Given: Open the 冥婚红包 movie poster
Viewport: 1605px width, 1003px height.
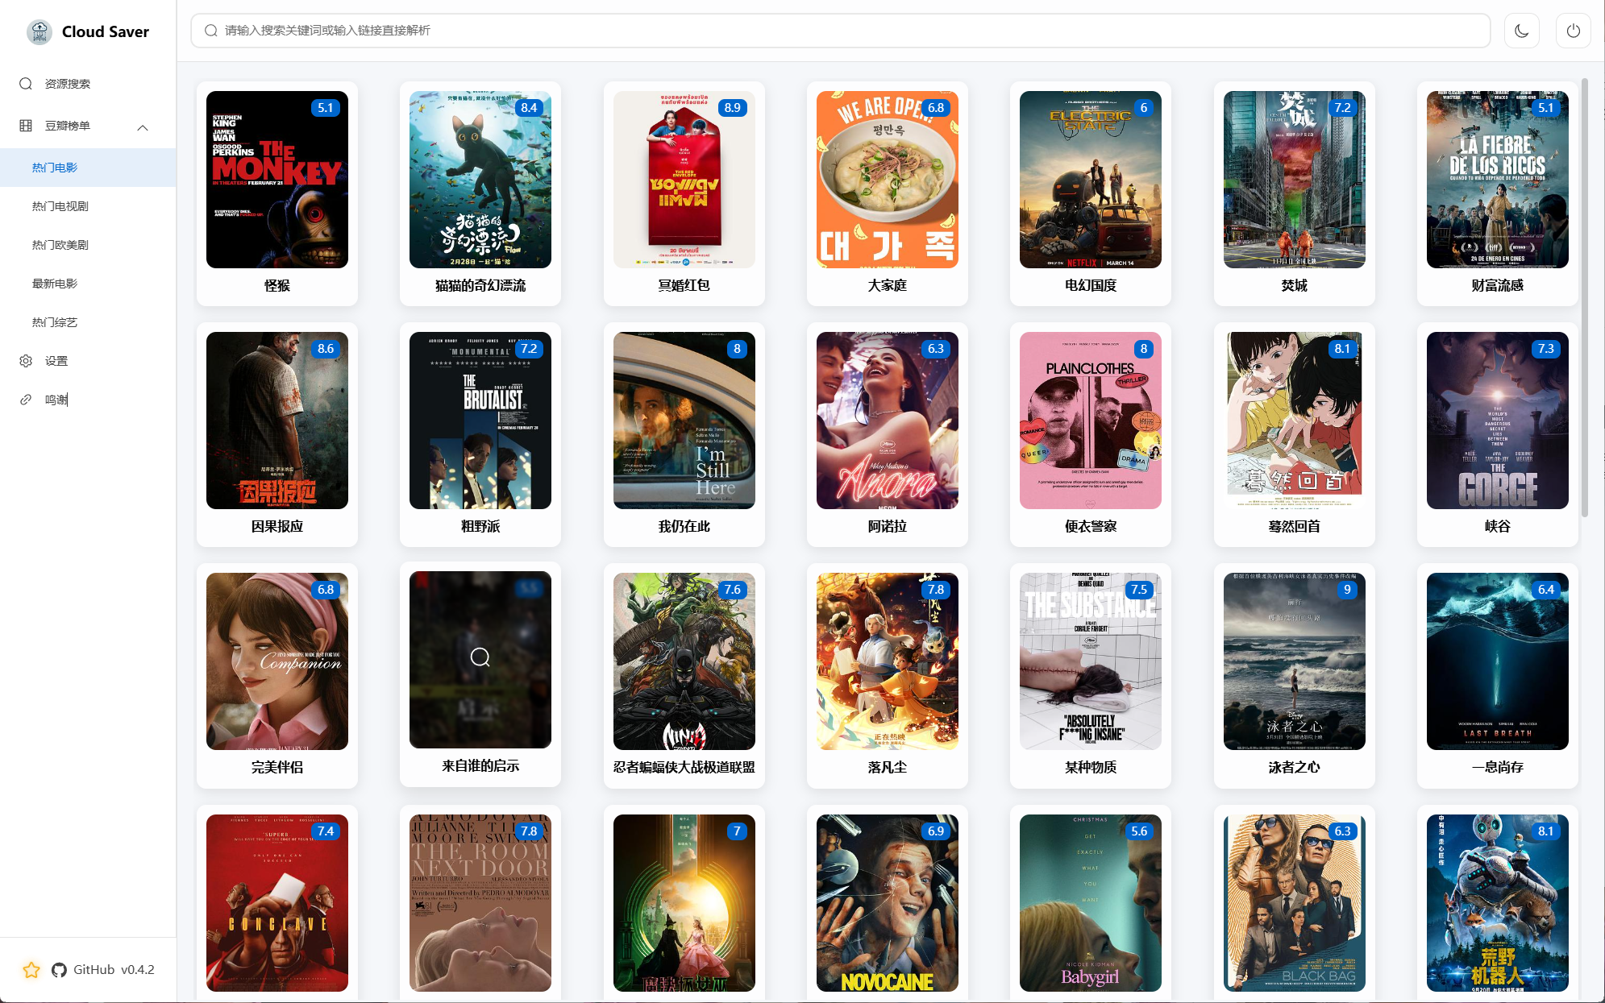Looking at the screenshot, I should [x=684, y=180].
